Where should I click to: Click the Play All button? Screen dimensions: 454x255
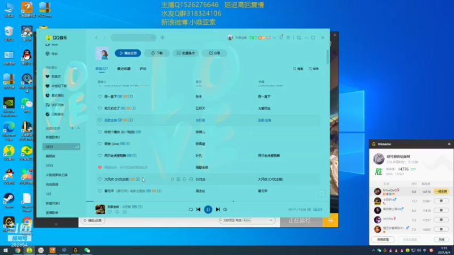pyautogui.click(x=128, y=53)
